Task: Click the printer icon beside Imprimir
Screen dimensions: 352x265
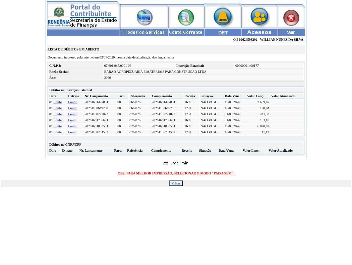Action: click(x=166, y=163)
